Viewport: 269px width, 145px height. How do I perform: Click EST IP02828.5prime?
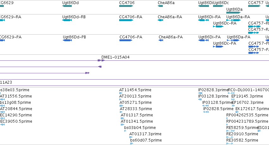218,109
